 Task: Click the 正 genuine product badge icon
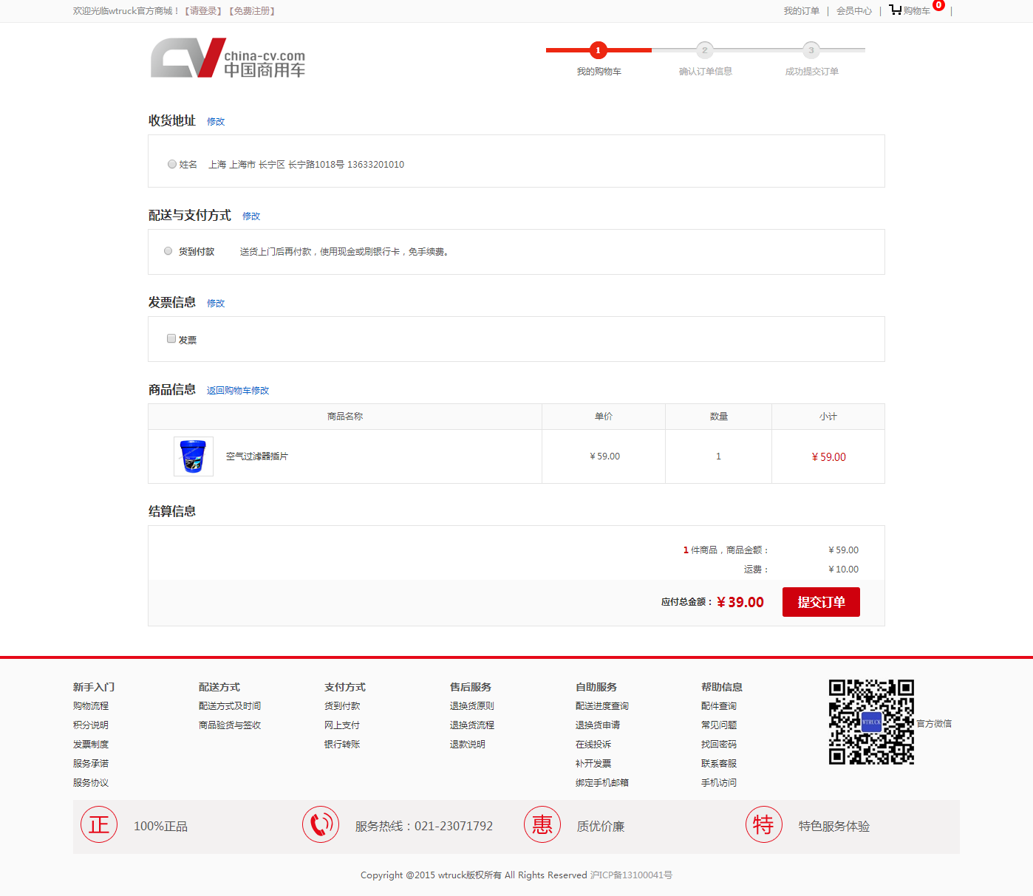pyautogui.click(x=99, y=824)
